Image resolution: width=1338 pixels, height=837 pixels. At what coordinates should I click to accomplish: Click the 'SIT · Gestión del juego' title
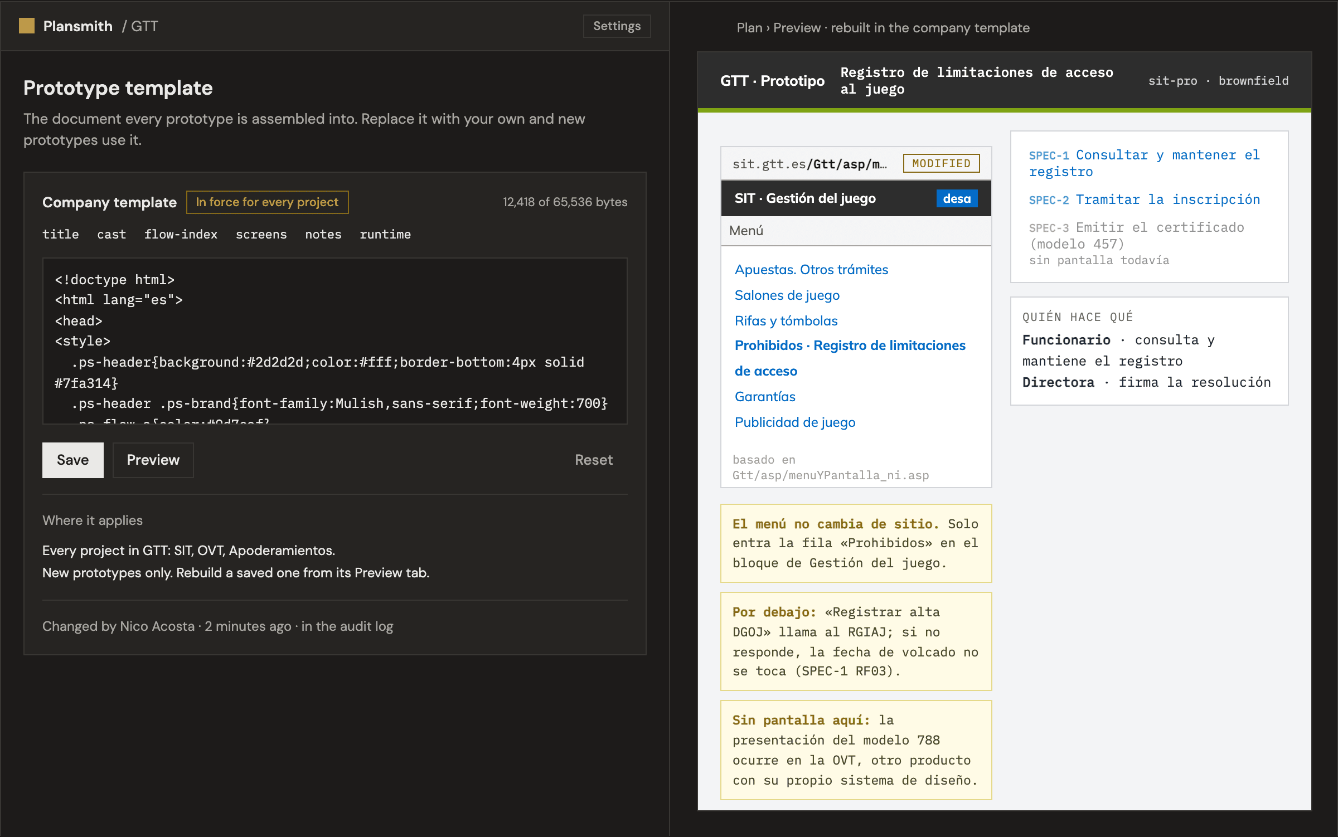tap(805, 198)
